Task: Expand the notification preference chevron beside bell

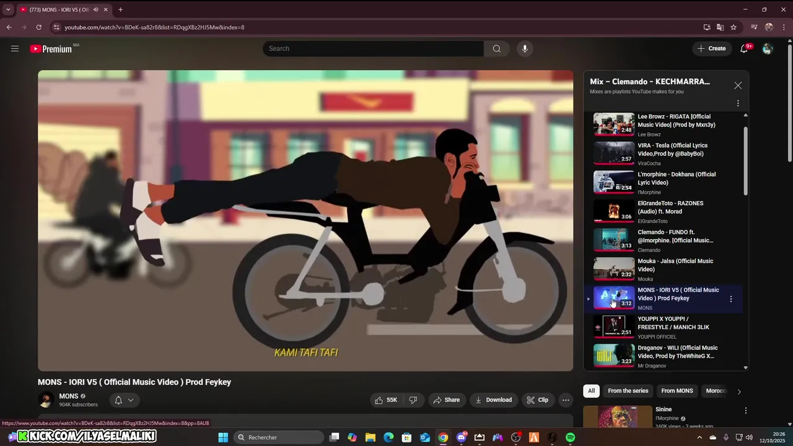Action: click(x=131, y=400)
